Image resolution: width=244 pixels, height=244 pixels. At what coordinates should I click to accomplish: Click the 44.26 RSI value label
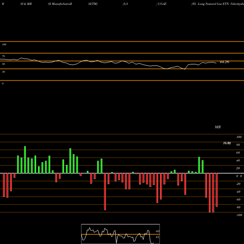(224, 62)
